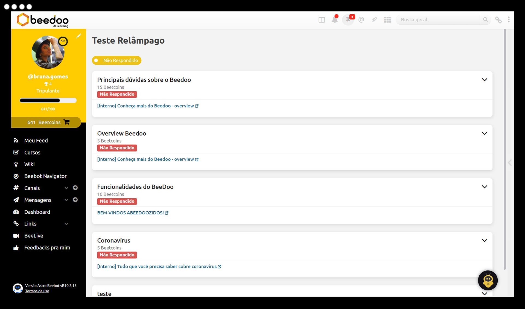
Task: Click the search magnifier icon
Action: (x=485, y=20)
